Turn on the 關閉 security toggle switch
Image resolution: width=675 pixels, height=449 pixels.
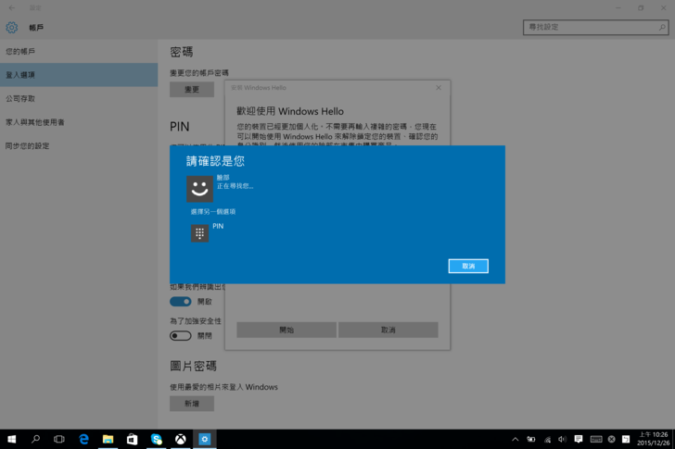coord(181,335)
